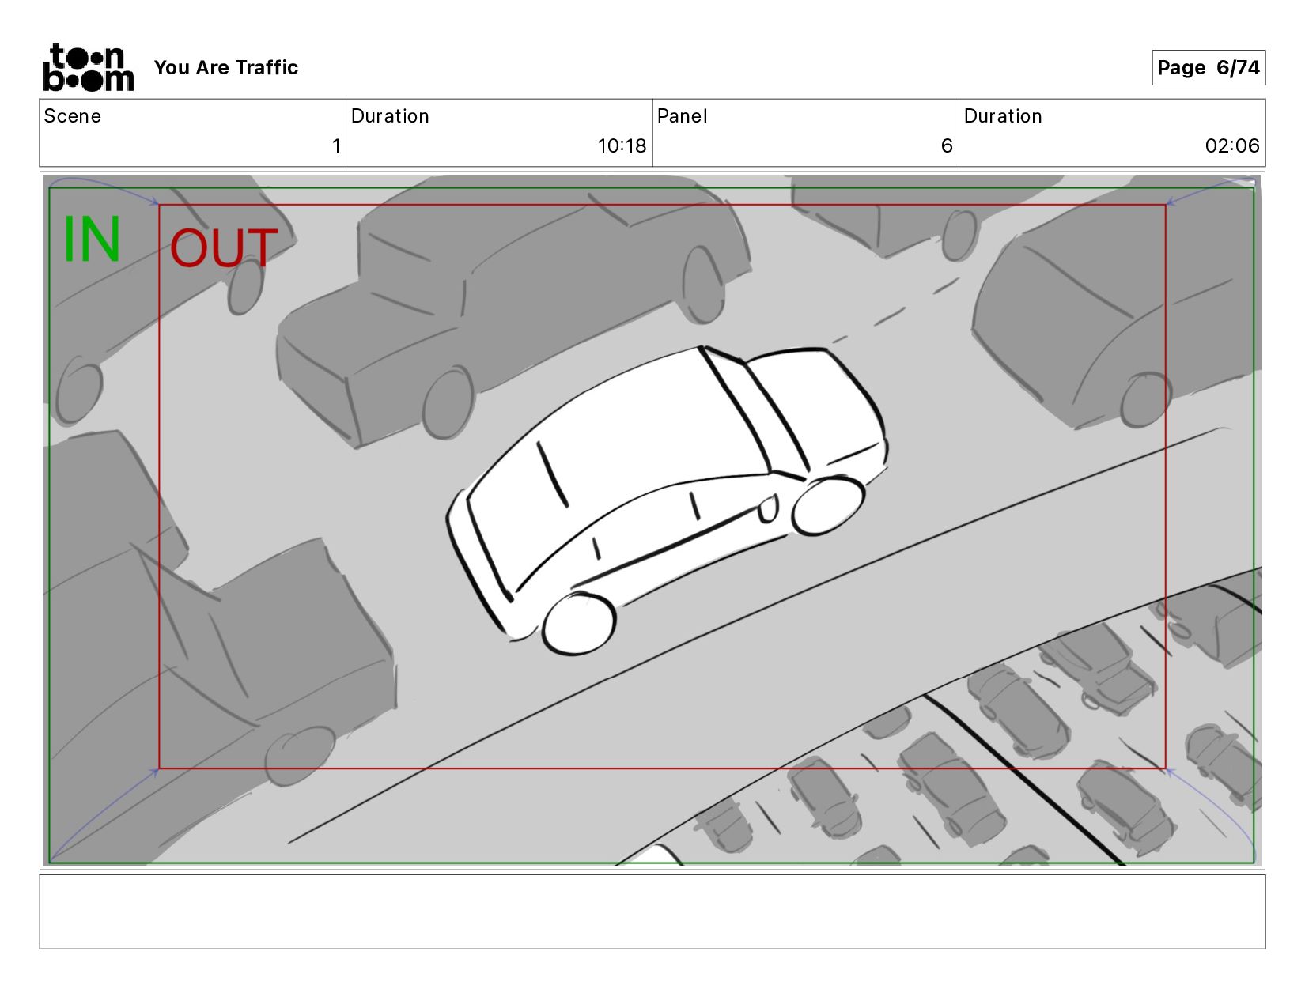Click the 'Panel' header label
1305x1008 pixels.
(x=682, y=116)
